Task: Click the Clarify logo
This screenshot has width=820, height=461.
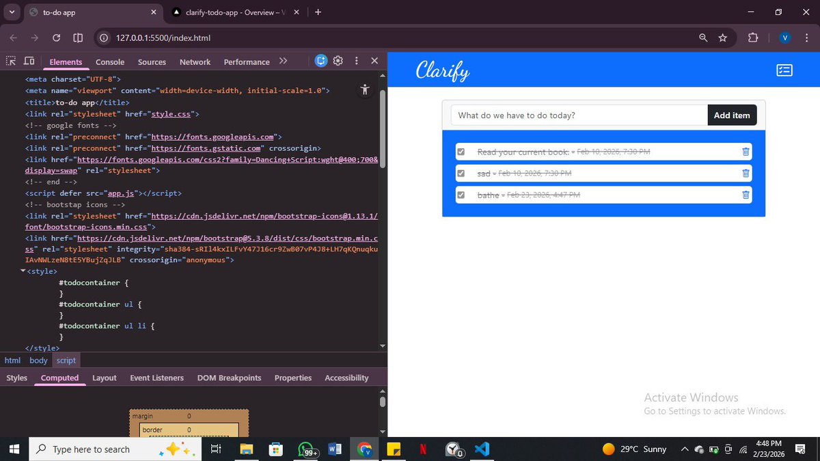Action: click(443, 70)
